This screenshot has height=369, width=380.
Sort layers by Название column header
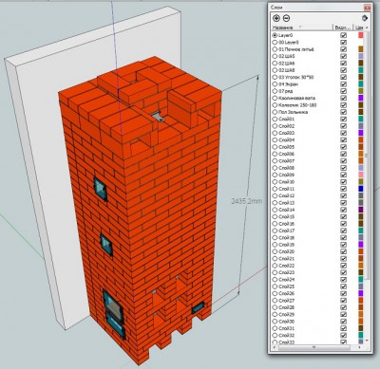pyautogui.click(x=302, y=28)
